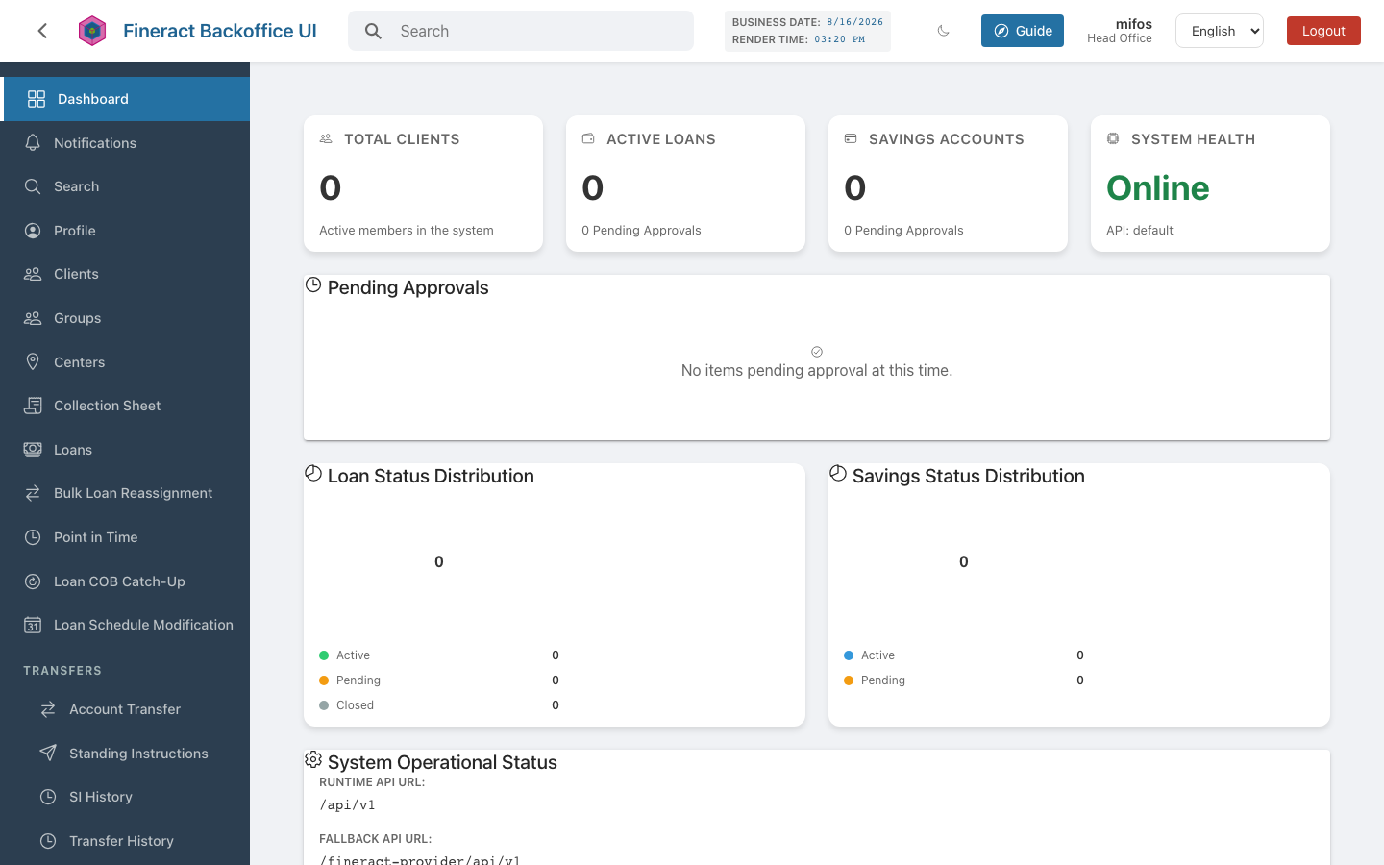Click the green Online system health status
Screen dimensions: 1384x865
pyautogui.click(x=1157, y=188)
